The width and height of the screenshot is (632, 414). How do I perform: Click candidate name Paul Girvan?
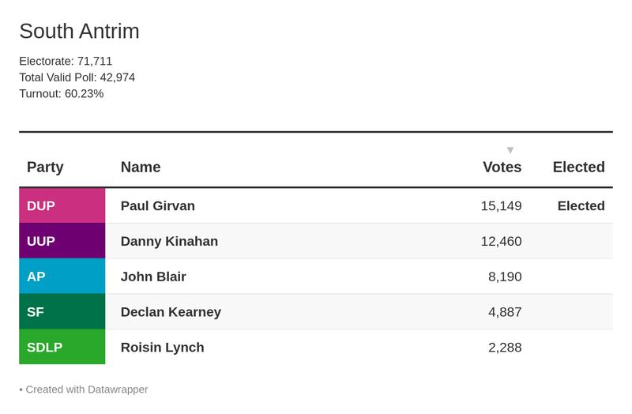[x=158, y=206]
